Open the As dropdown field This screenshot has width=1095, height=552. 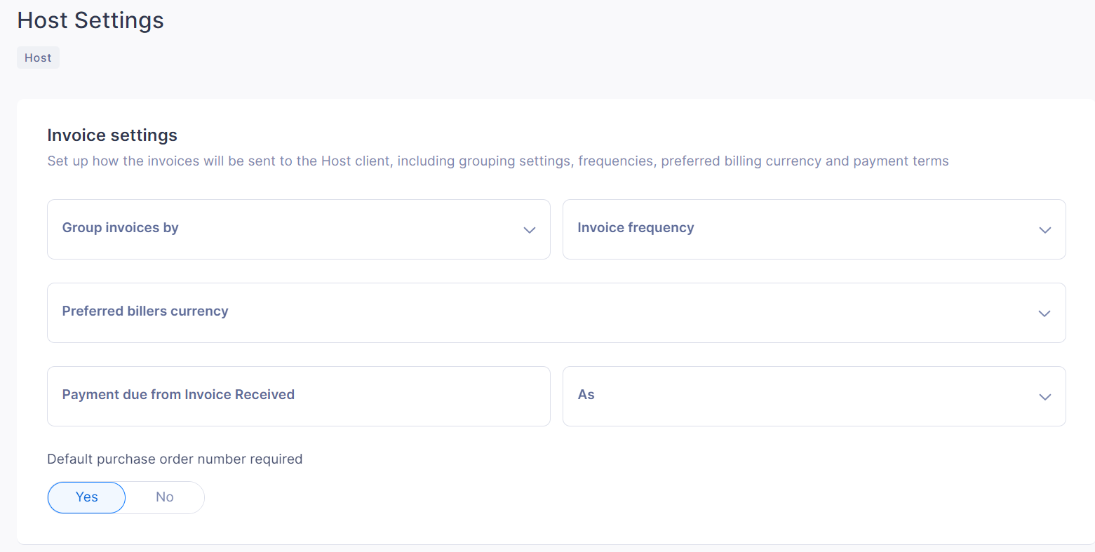click(814, 396)
